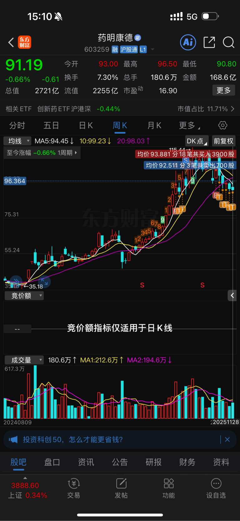Tap the 沪股通 badge
Viewport: 240px width, 521px height.
(129, 49)
